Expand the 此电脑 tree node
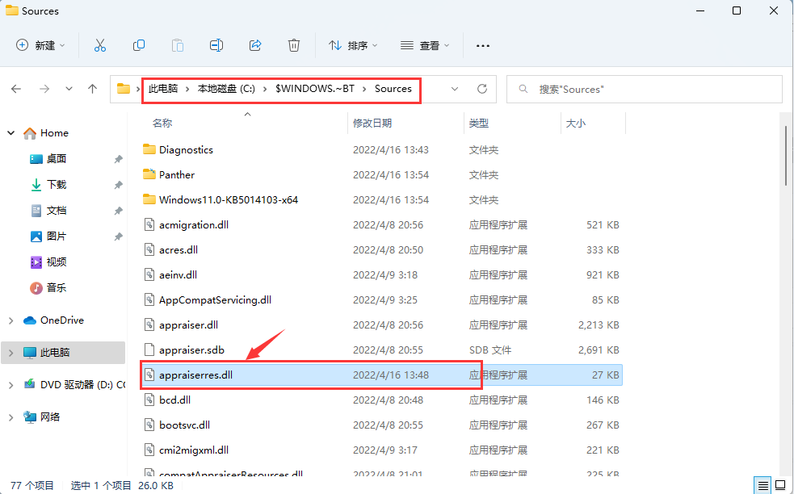The width and height of the screenshot is (794, 494). (11, 353)
